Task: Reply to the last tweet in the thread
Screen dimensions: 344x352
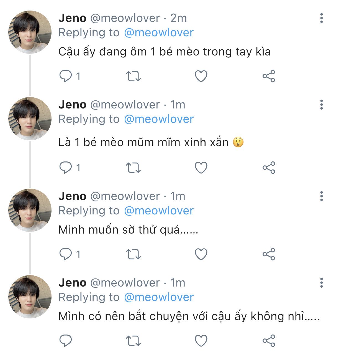Action: click(66, 341)
